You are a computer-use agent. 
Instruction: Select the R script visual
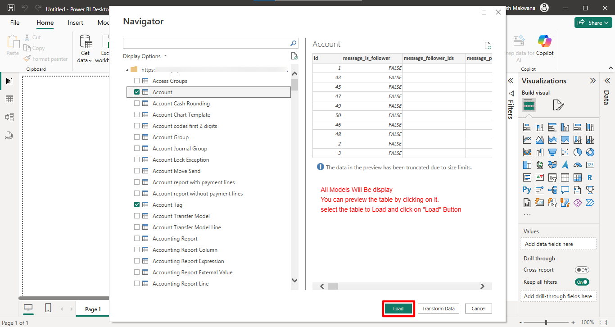coord(590,177)
